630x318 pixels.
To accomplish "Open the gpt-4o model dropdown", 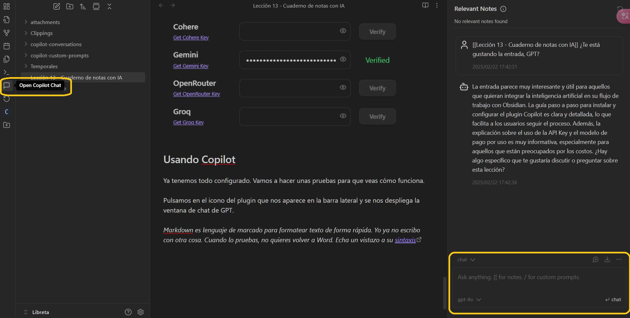I will point(469,300).
